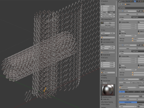
Task: Switch to the Mesh Data properties tab
Action: [137, 1]
